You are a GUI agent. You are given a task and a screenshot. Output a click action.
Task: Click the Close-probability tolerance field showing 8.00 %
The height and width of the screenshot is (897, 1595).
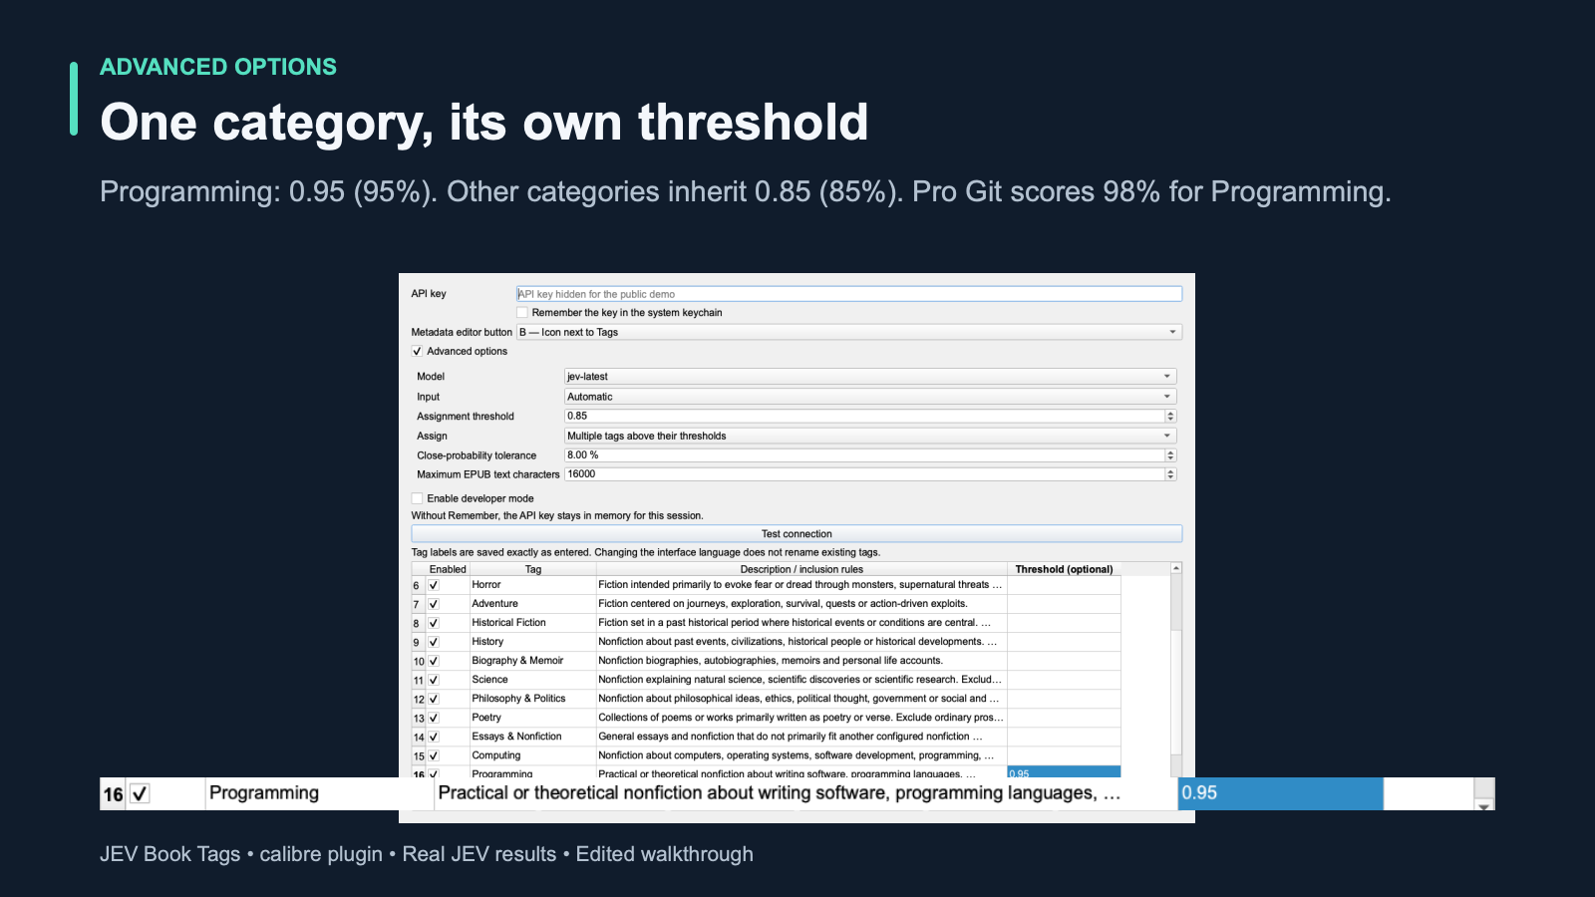point(863,454)
